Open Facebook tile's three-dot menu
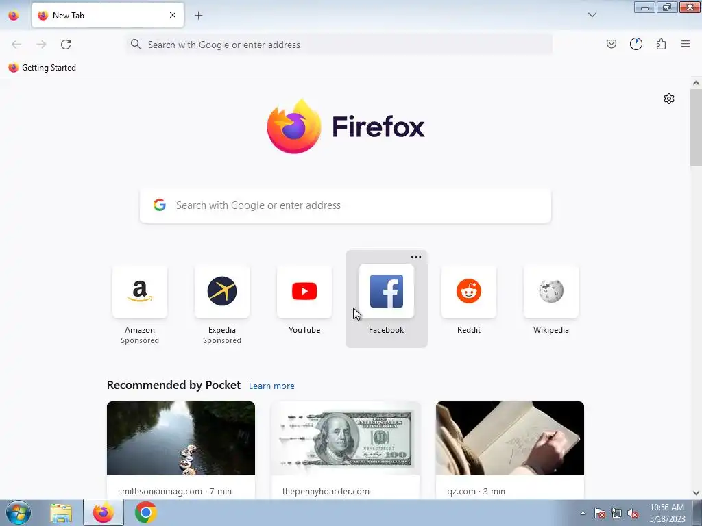The height and width of the screenshot is (526, 702). click(416, 257)
